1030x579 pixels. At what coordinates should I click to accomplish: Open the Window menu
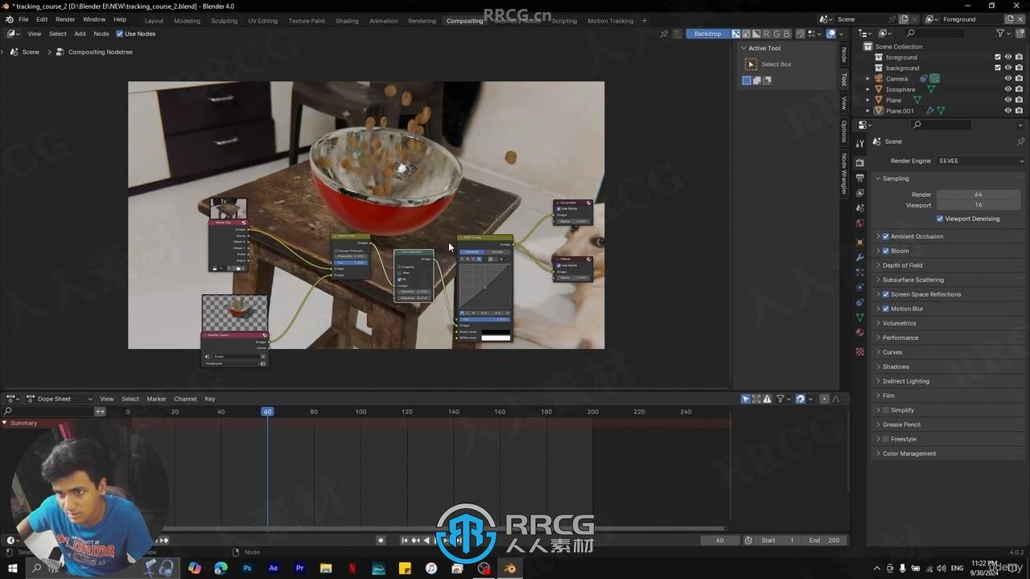click(94, 19)
